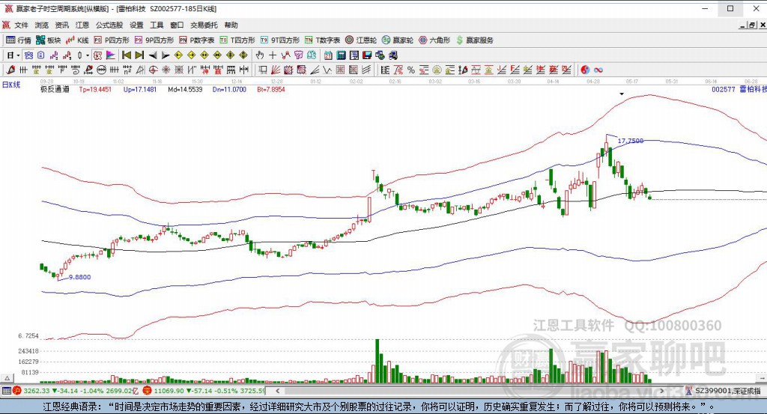Click the red target circle tool

pos(153,70)
